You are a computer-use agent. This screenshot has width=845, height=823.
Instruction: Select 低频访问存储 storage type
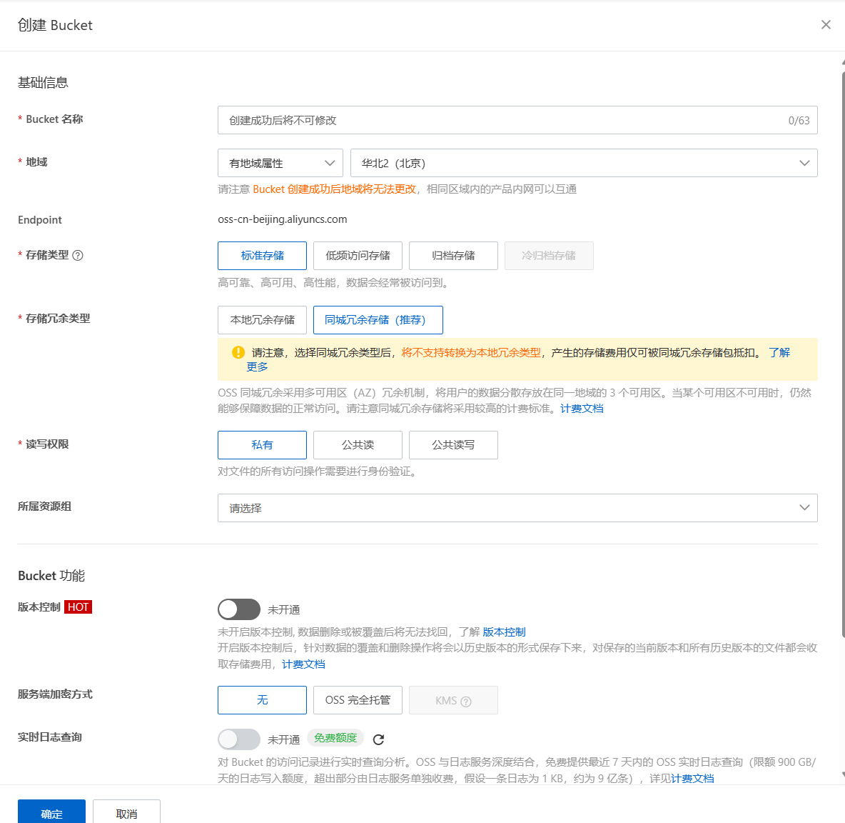coord(358,256)
